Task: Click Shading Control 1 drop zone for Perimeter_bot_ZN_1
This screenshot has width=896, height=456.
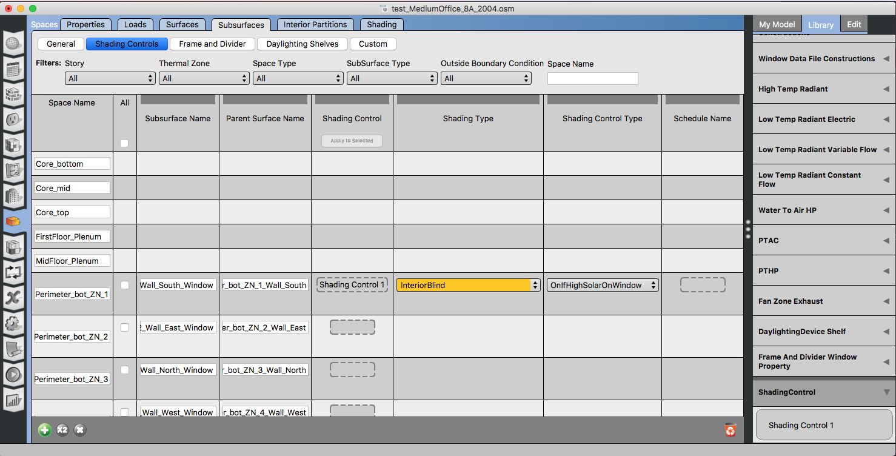Action: pyautogui.click(x=352, y=284)
